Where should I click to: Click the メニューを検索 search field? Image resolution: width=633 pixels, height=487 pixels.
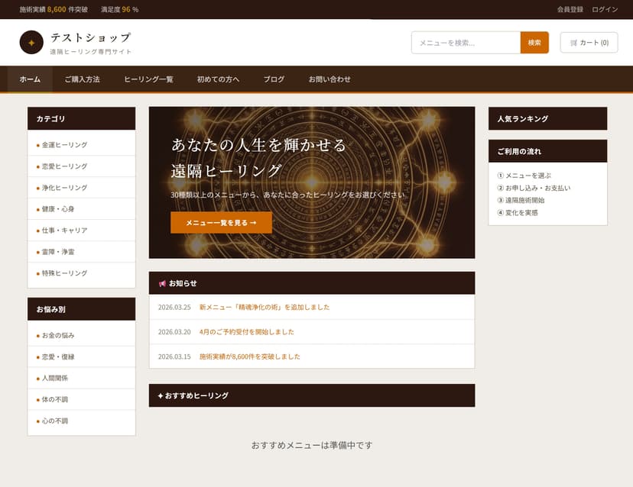coord(465,43)
